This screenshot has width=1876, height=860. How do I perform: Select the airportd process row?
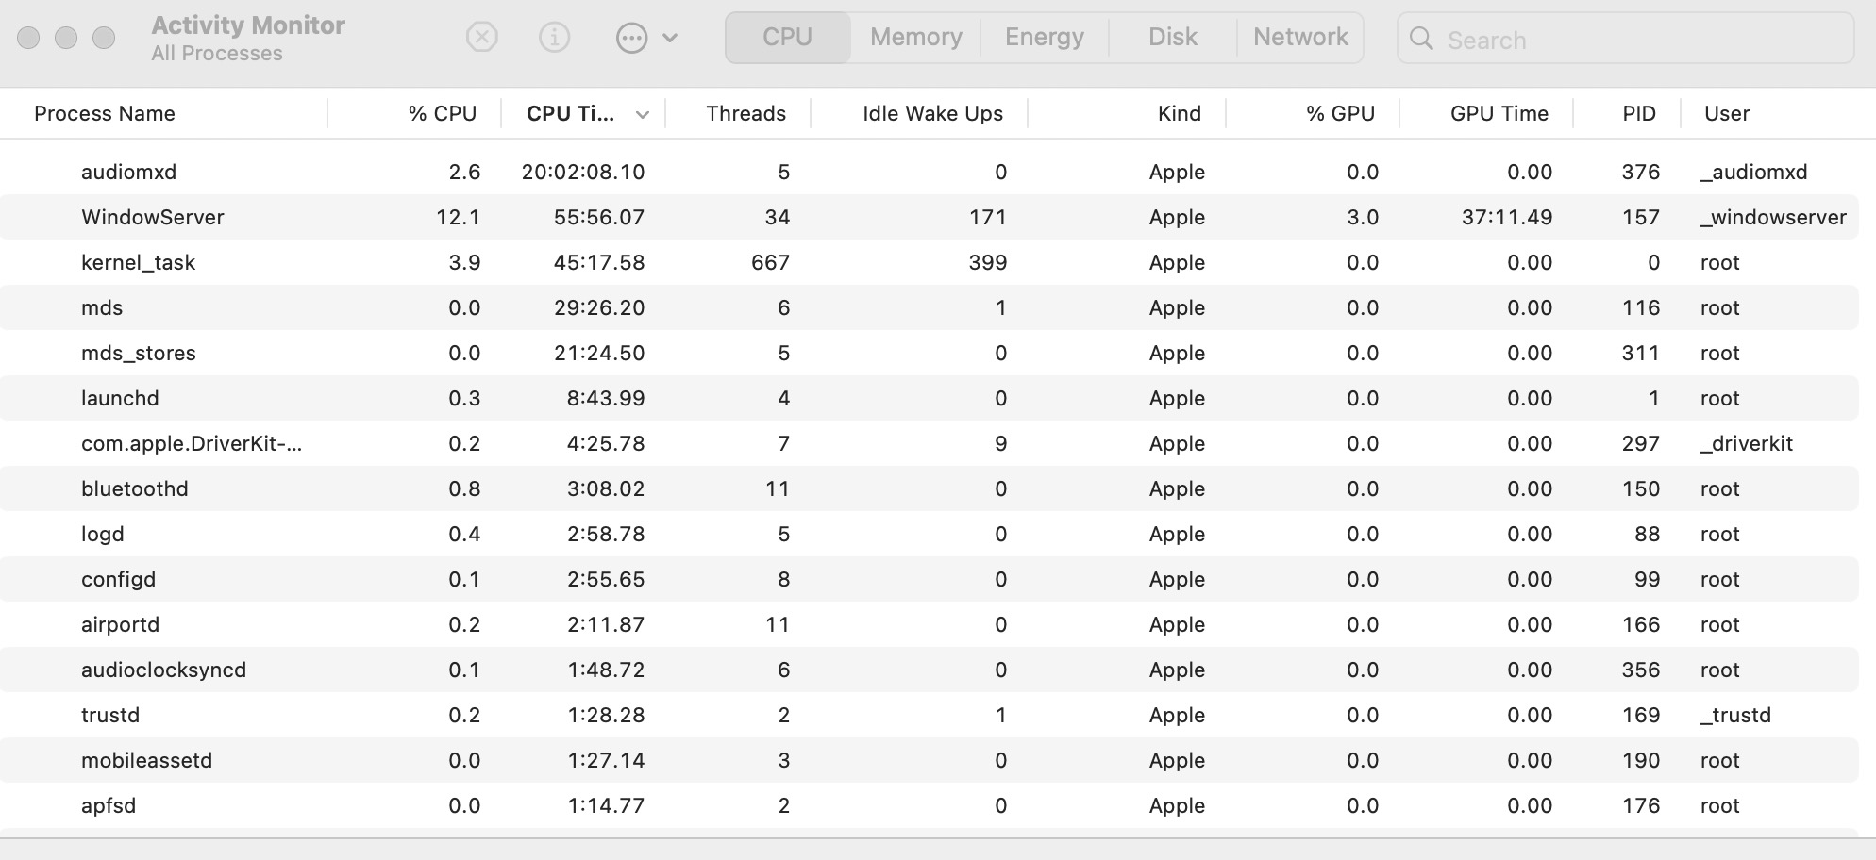coord(930,624)
